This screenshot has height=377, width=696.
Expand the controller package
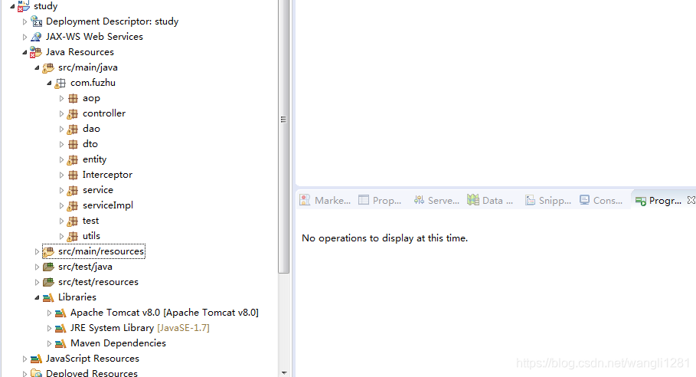[62, 113]
